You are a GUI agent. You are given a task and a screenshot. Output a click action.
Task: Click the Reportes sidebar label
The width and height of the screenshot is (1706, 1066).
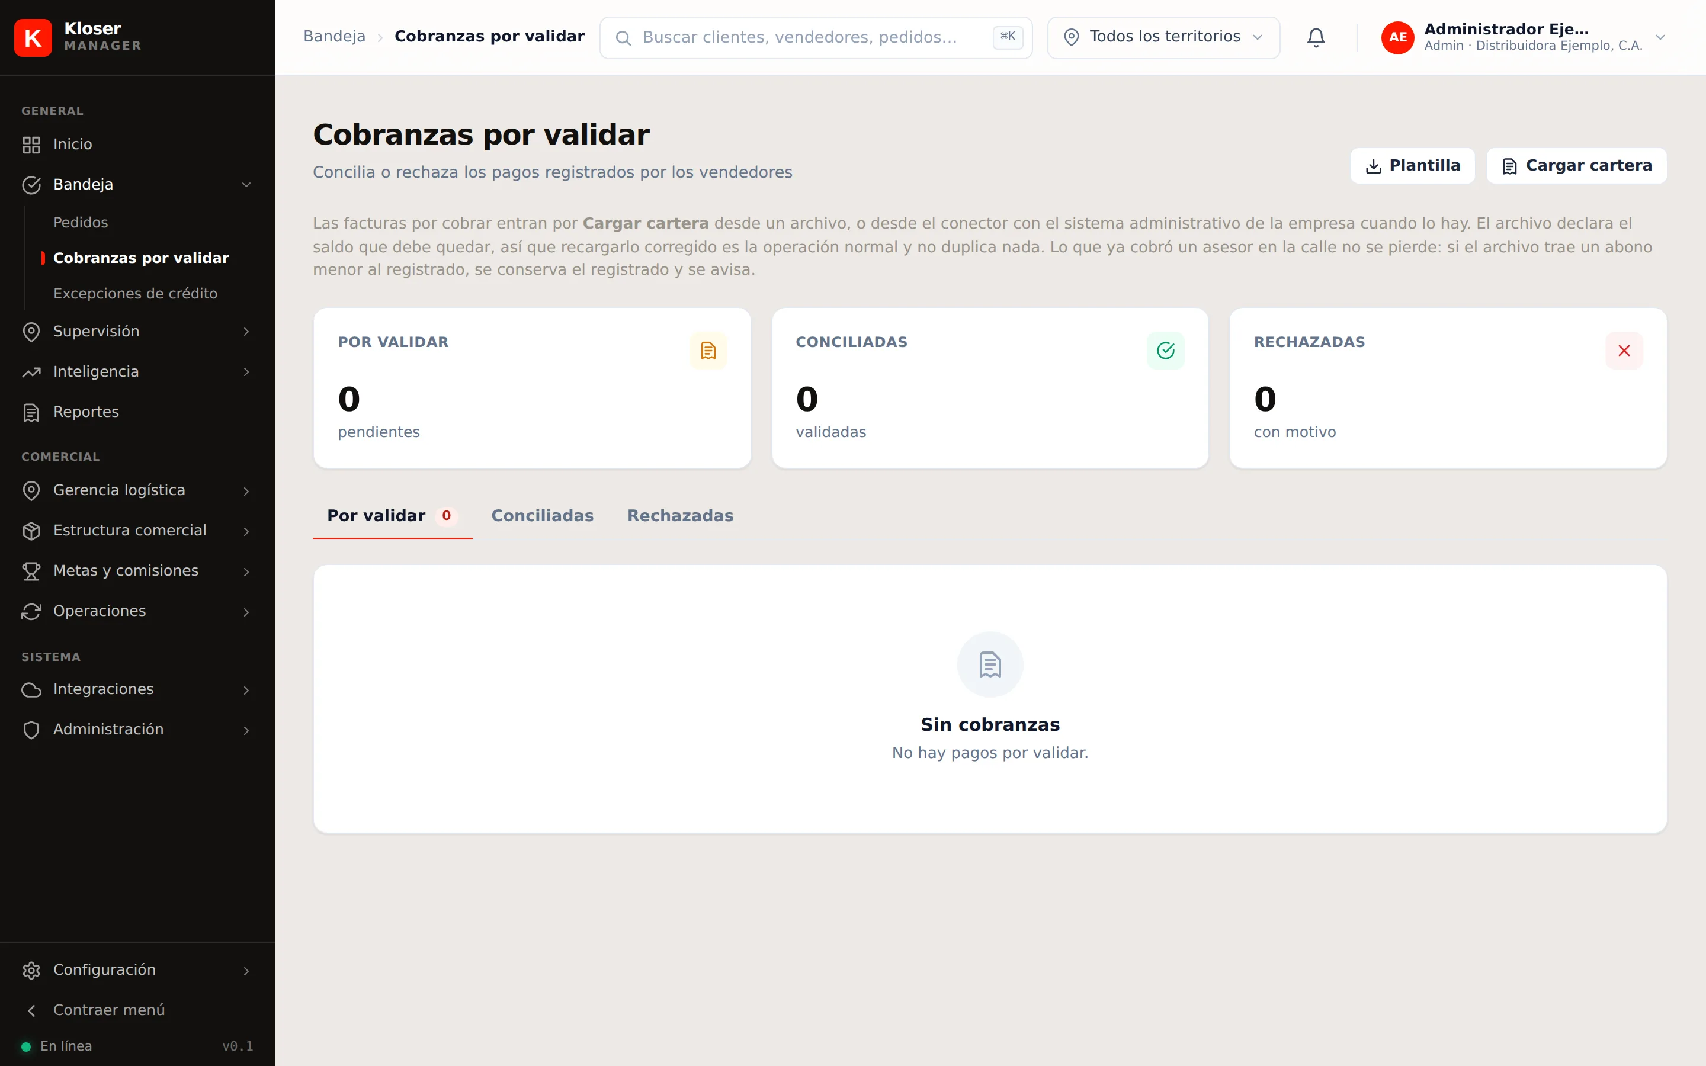coord(86,412)
